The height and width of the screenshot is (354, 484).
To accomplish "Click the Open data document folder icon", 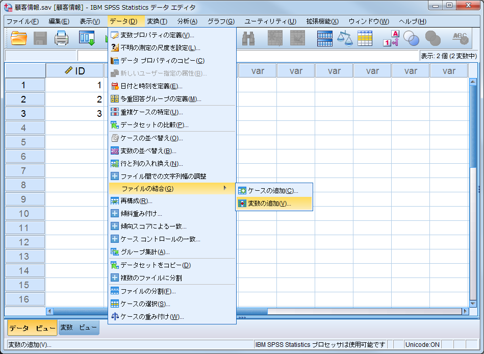I will [19, 39].
